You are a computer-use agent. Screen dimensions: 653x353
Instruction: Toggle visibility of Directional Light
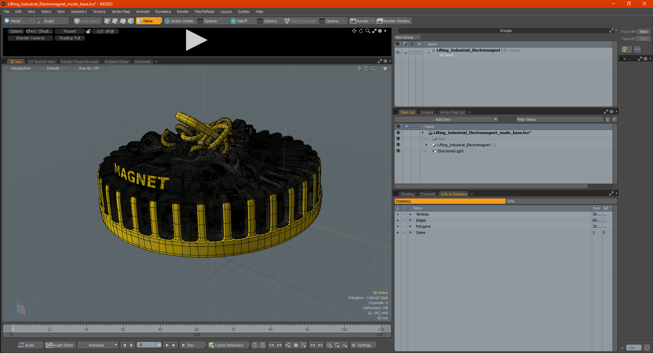[398, 151]
